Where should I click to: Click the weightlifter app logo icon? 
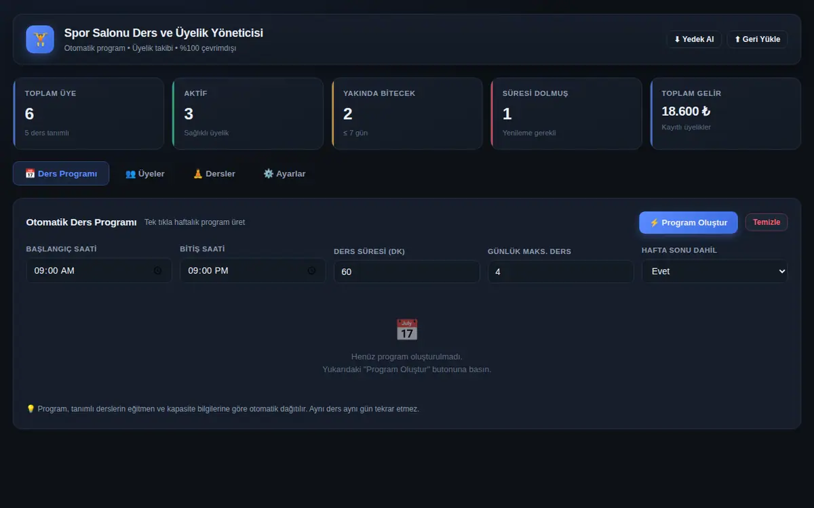(x=40, y=39)
